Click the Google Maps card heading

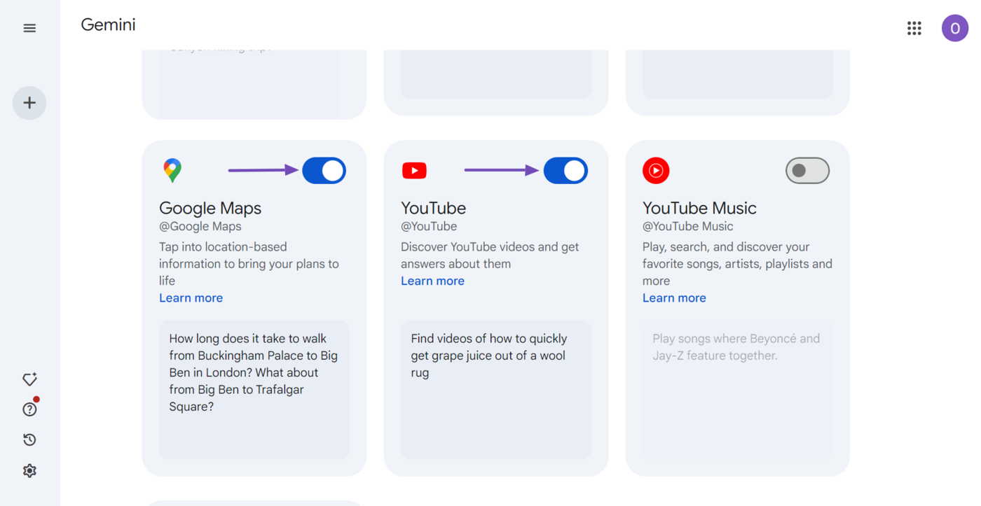(210, 208)
